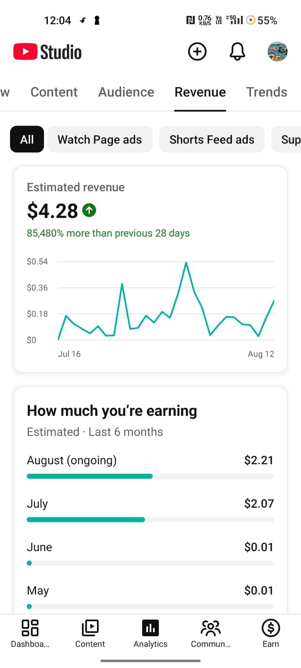Open the Earn dollar icon
This screenshot has height=668, width=301.
point(270,633)
